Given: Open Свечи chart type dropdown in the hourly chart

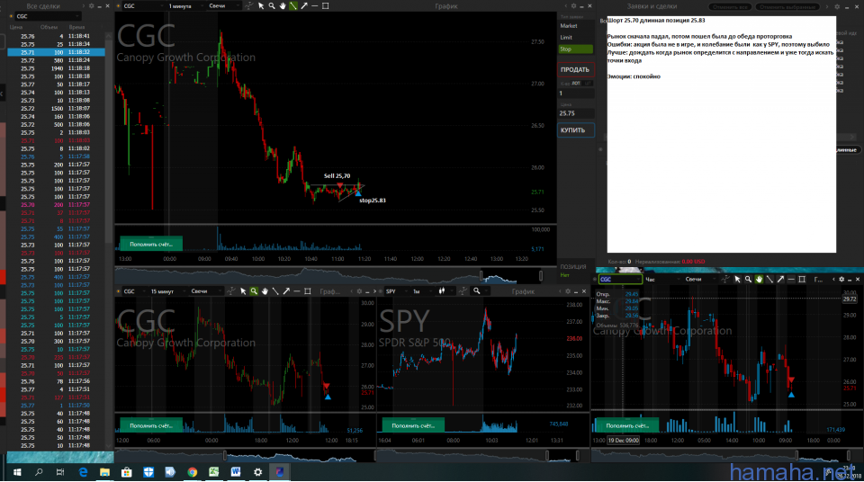Looking at the screenshot, I should [x=702, y=280].
